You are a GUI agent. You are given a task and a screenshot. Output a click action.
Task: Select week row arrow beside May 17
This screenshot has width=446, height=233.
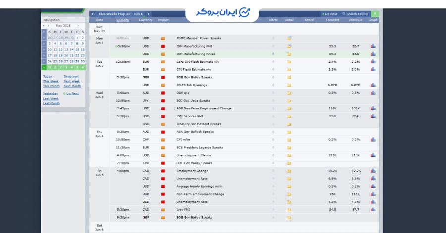point(44,55)
